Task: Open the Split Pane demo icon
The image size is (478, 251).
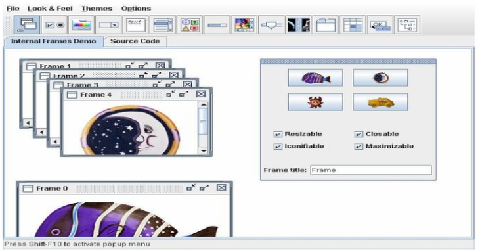Action: (x=299, y=25)
